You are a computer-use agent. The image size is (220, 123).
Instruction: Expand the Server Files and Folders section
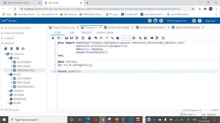tap(2, 28)
